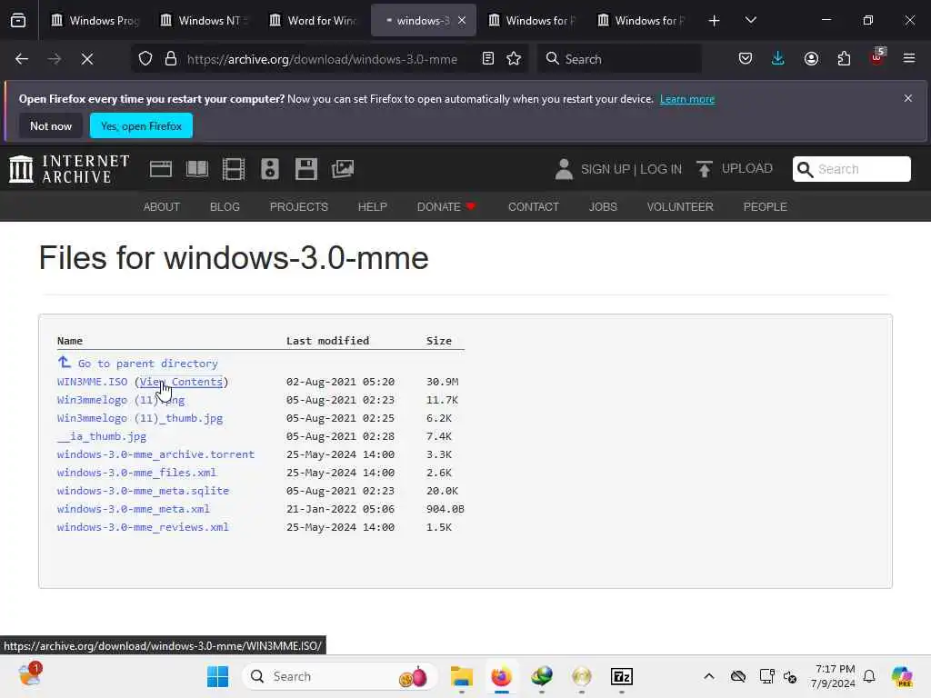
Task: Open windows-3.0-mme_meta.xml link
Action: coord(134,509)
